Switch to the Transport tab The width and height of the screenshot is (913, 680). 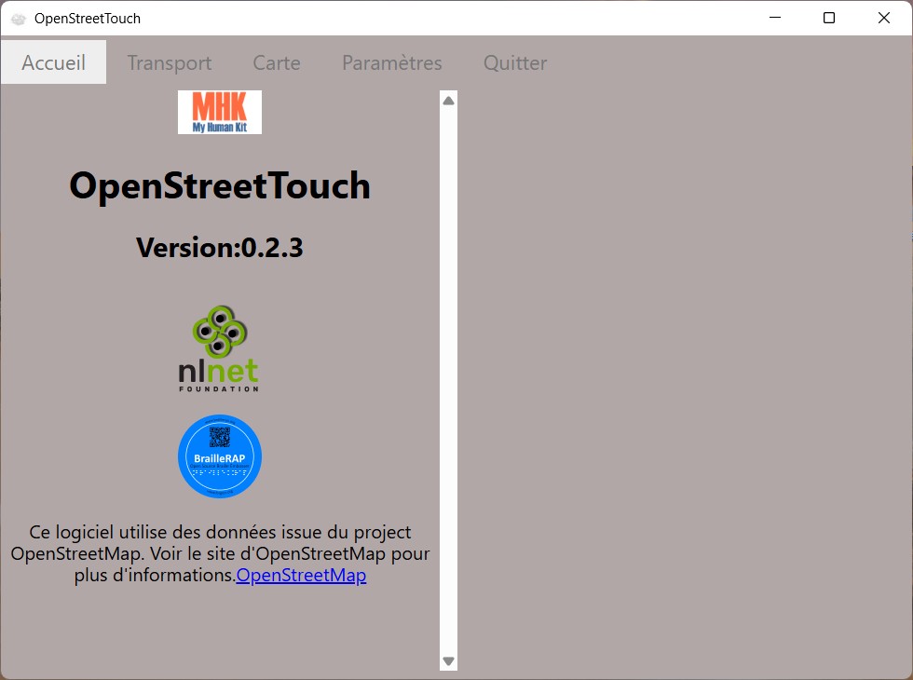[x=170, y=62]
